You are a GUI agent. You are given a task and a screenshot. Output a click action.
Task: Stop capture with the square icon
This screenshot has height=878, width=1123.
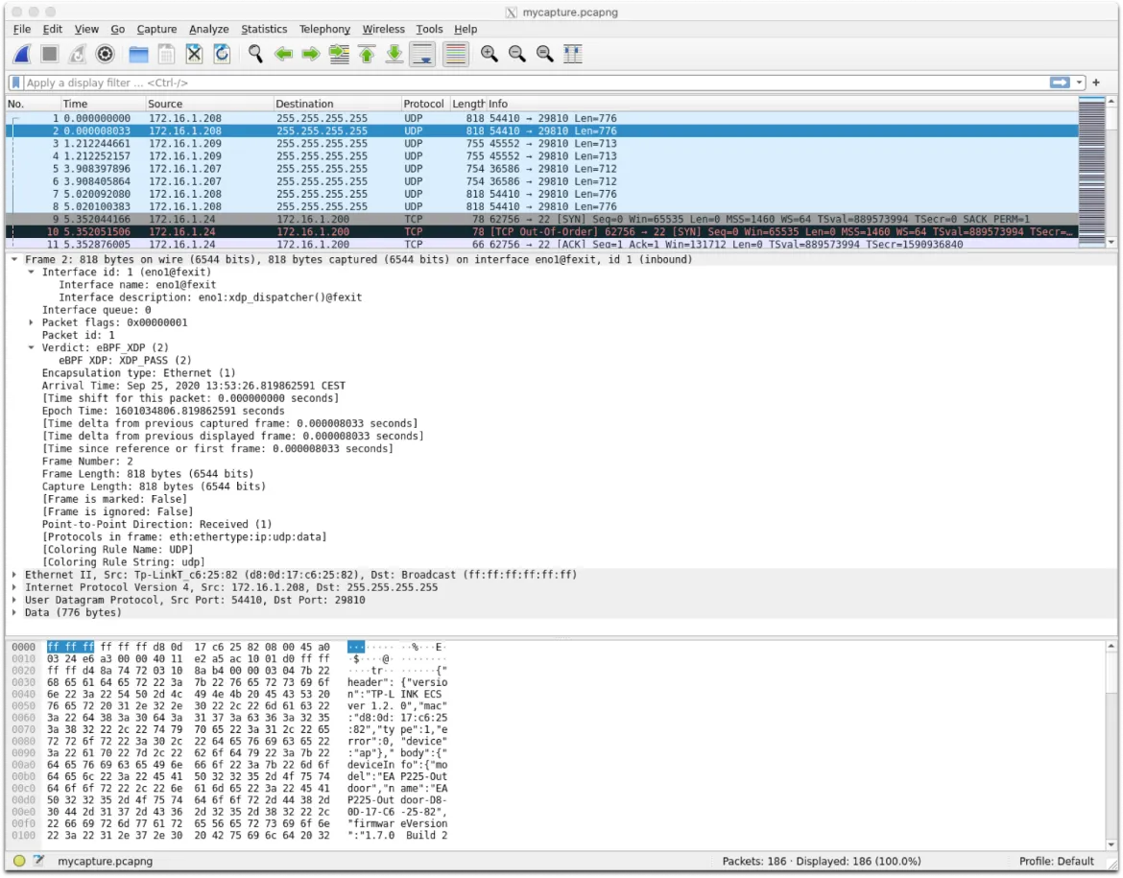49,55
